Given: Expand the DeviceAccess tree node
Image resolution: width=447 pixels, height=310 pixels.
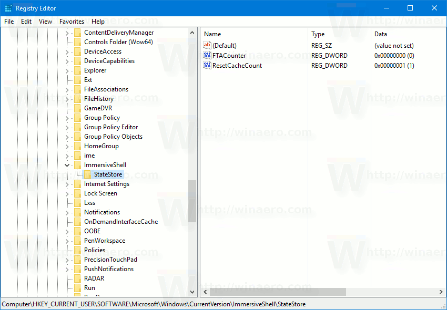Looking at the screenshot, I should pos(67,51).
